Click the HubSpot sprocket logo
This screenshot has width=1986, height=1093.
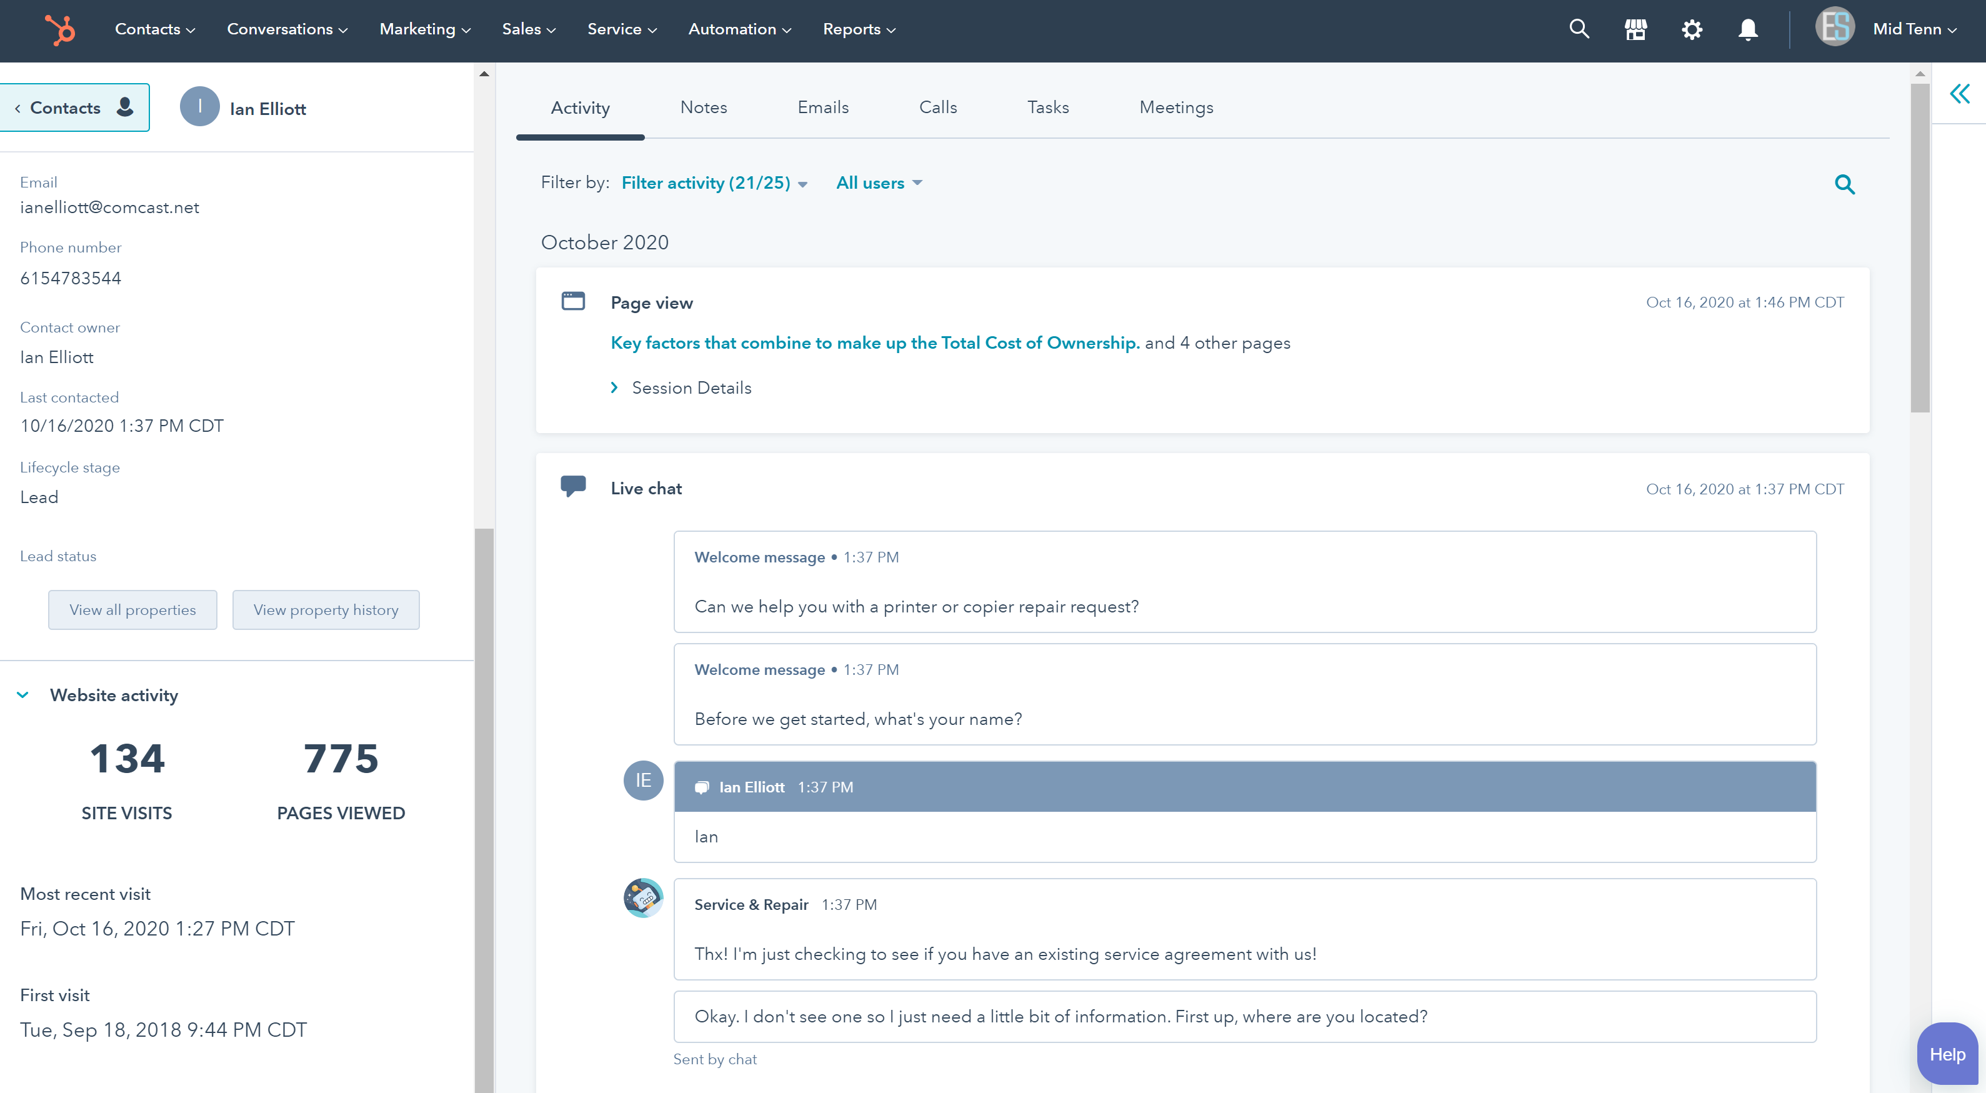60,30
